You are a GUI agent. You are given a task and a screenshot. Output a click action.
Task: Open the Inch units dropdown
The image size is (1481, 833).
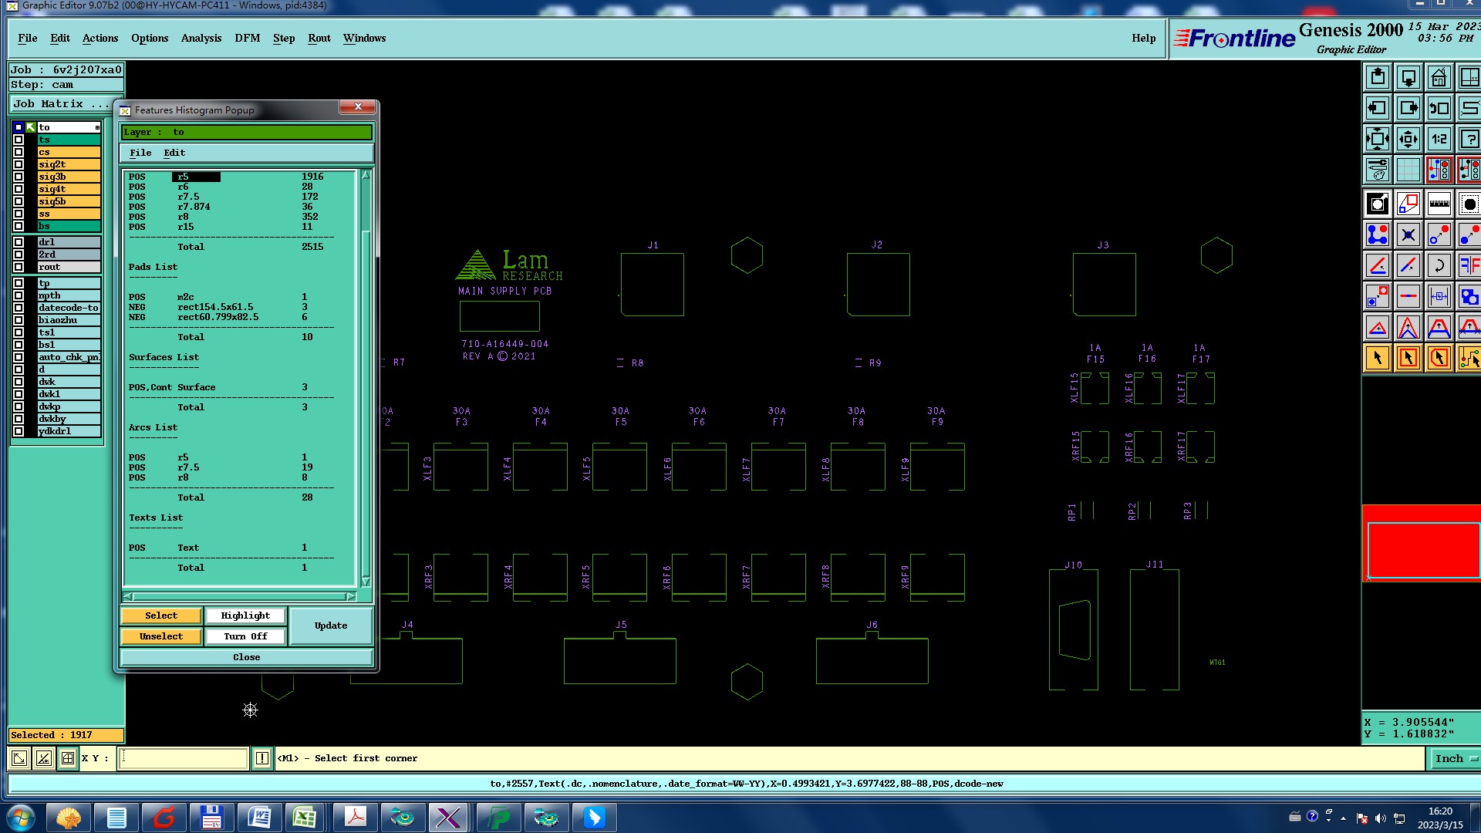1455,758
